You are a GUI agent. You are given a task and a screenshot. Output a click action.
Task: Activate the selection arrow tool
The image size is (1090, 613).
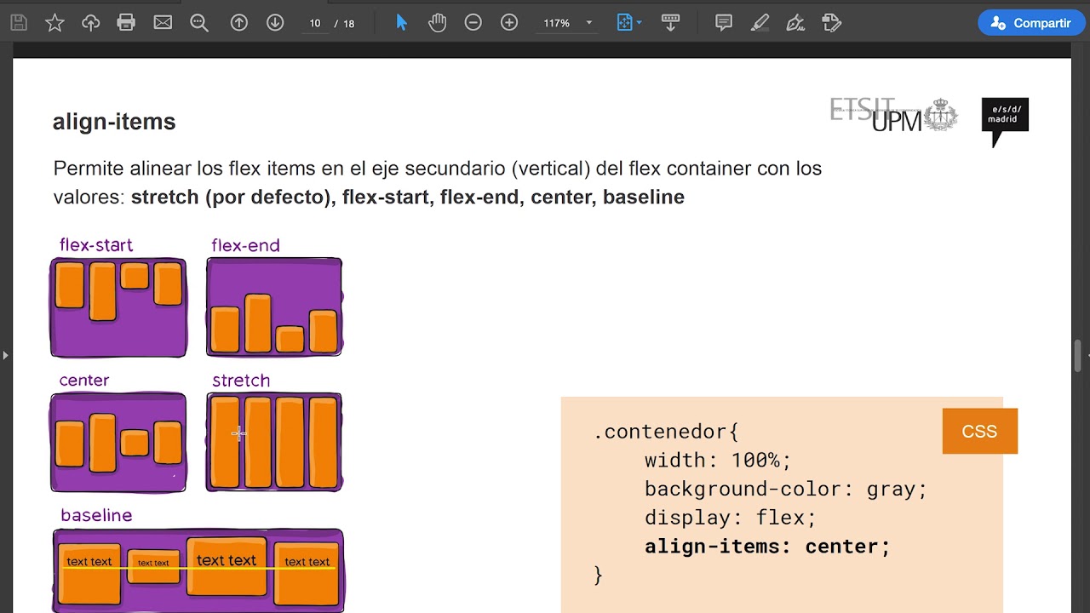[402, 23]
